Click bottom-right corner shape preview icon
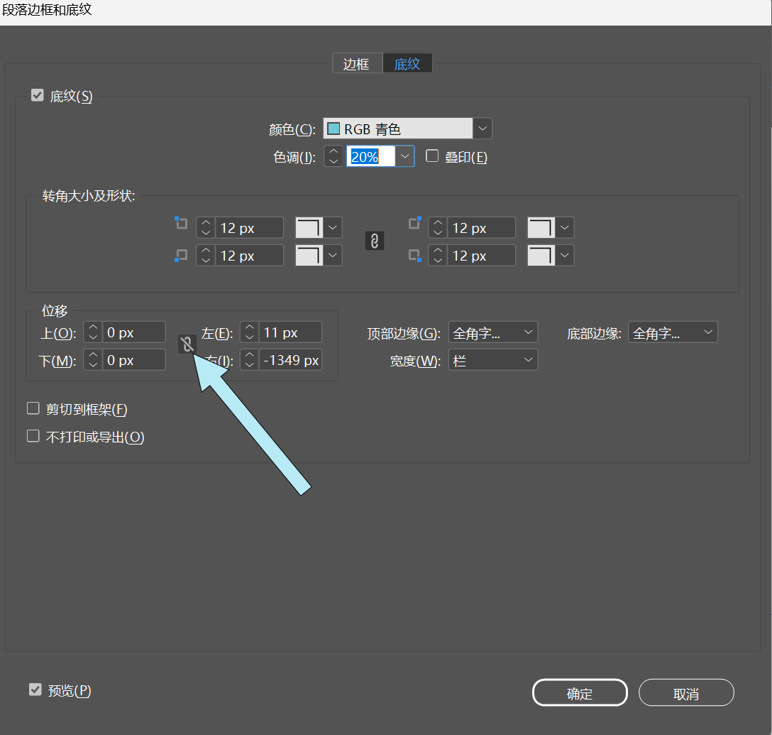Viewport: 772px width, 735px height. 541,255
